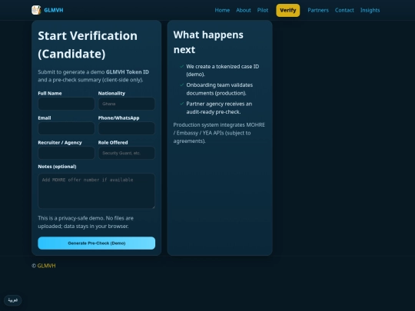This screenshot has width=415, height=311.
Task: Click the Notes (optional) text area
Action: [x=96, y=190]
